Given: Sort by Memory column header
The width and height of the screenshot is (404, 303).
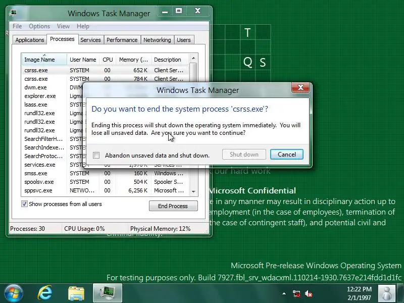Looking at the screenshot, I should tap(133, 60).
